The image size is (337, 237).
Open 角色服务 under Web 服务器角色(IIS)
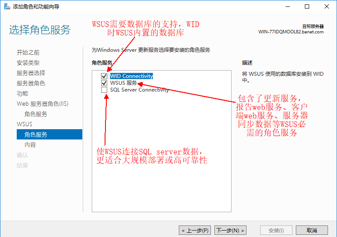[x=36, y=114]
